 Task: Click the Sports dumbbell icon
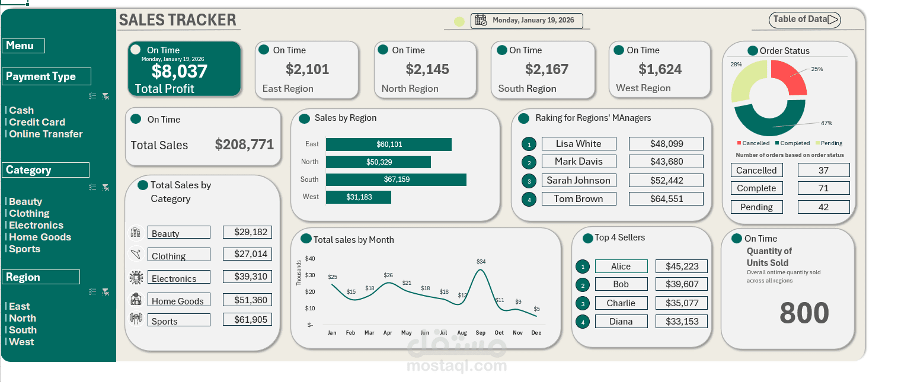(136, 319)
